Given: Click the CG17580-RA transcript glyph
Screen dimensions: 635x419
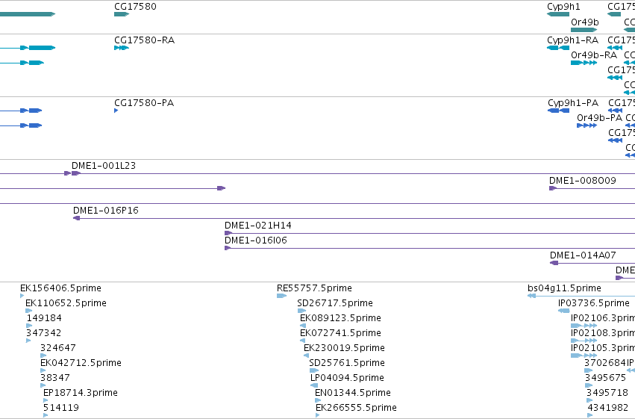Looking at the screenshot, I should tap(122, 48).
